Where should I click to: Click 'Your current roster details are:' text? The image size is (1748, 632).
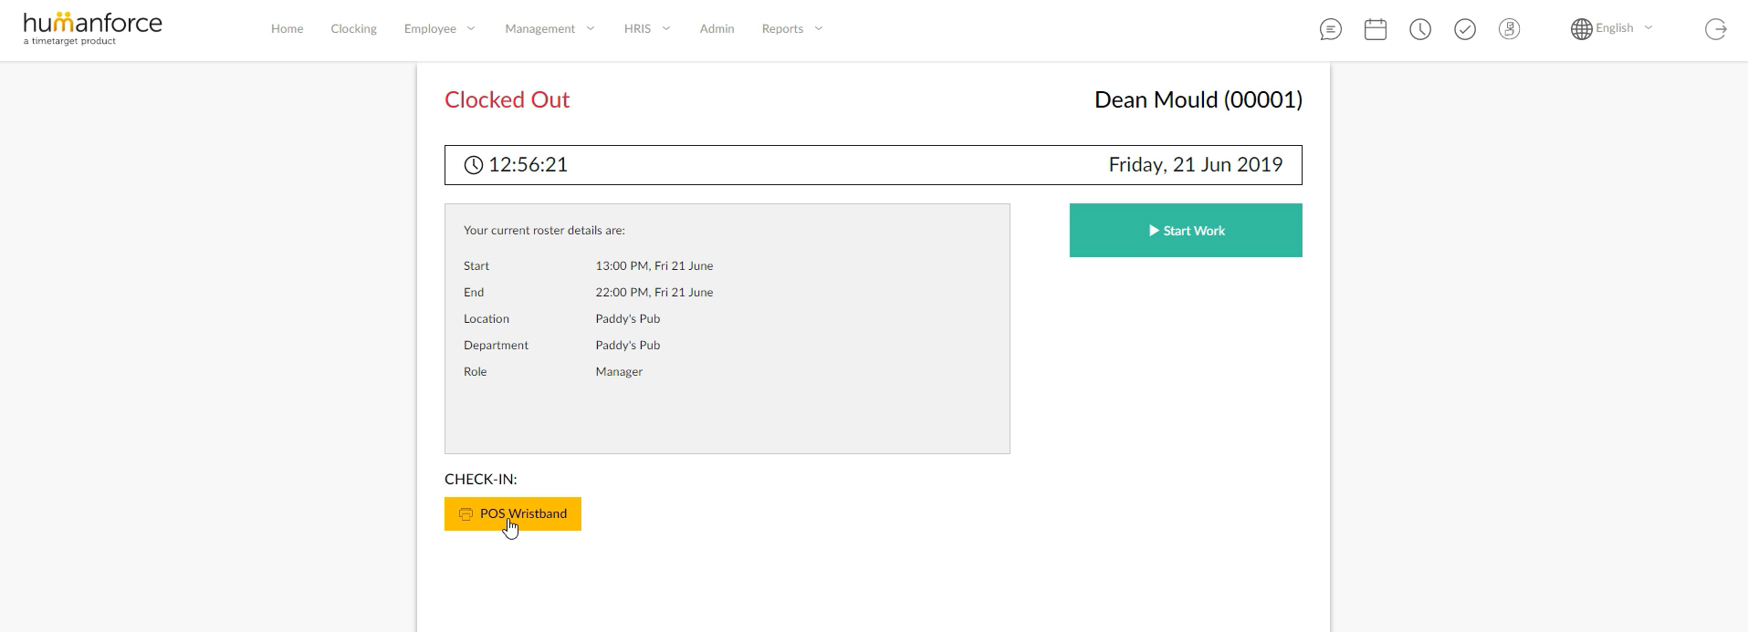[544, 231]
